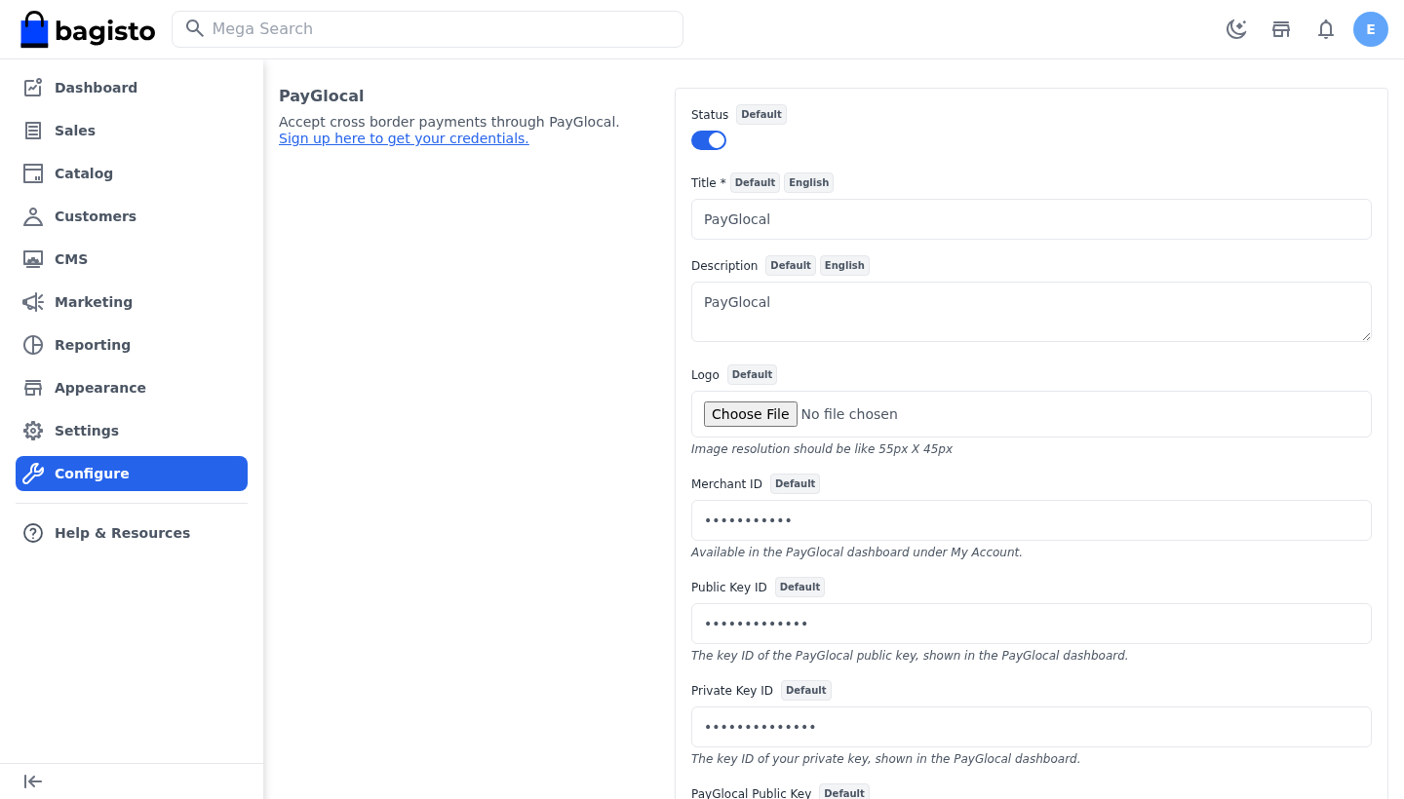The image size is (1404, 799).
Task: Click the 'Accept cross border payments' description
Action: [x=449, y=122]
